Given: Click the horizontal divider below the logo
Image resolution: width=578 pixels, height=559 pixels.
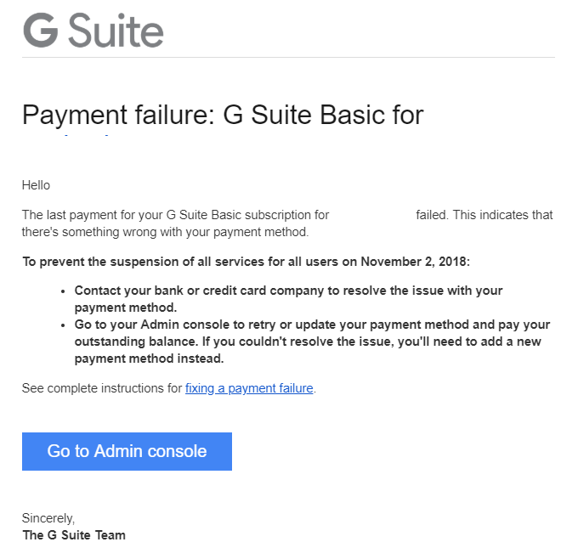Looking at the screenshot, I should (x=288, y=58).
